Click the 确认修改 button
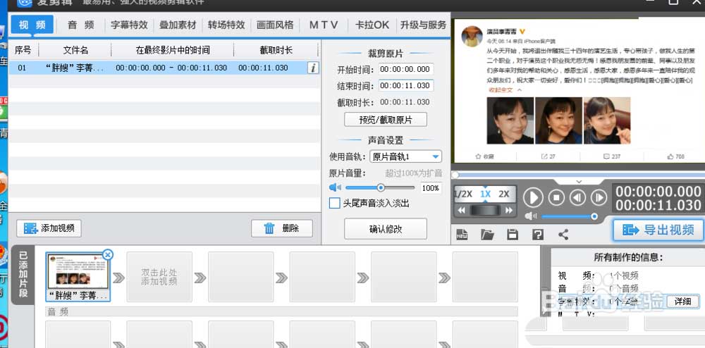The height and width of the screenshot is (348, 705). [386, 229]
